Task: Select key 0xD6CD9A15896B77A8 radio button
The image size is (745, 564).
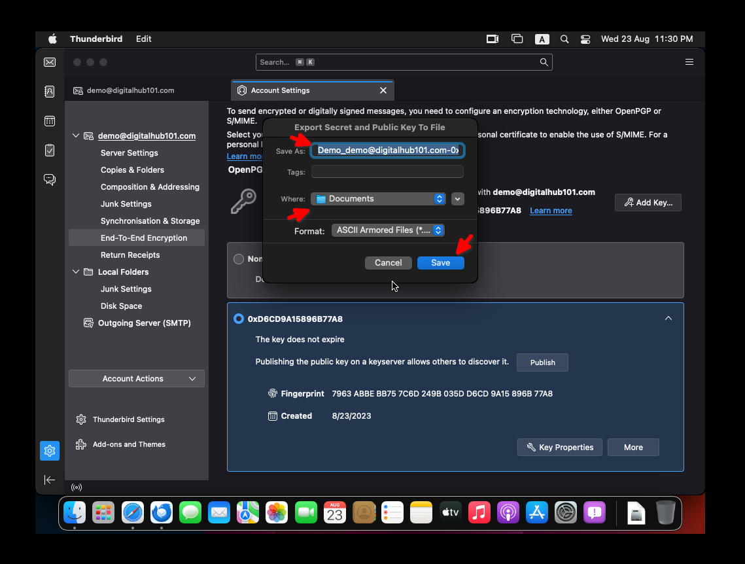Action: point(239,319)
